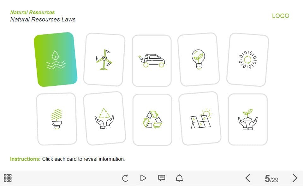Open the electric car card
This screenshot has width=303, height=186.
[x=152, y=61]
